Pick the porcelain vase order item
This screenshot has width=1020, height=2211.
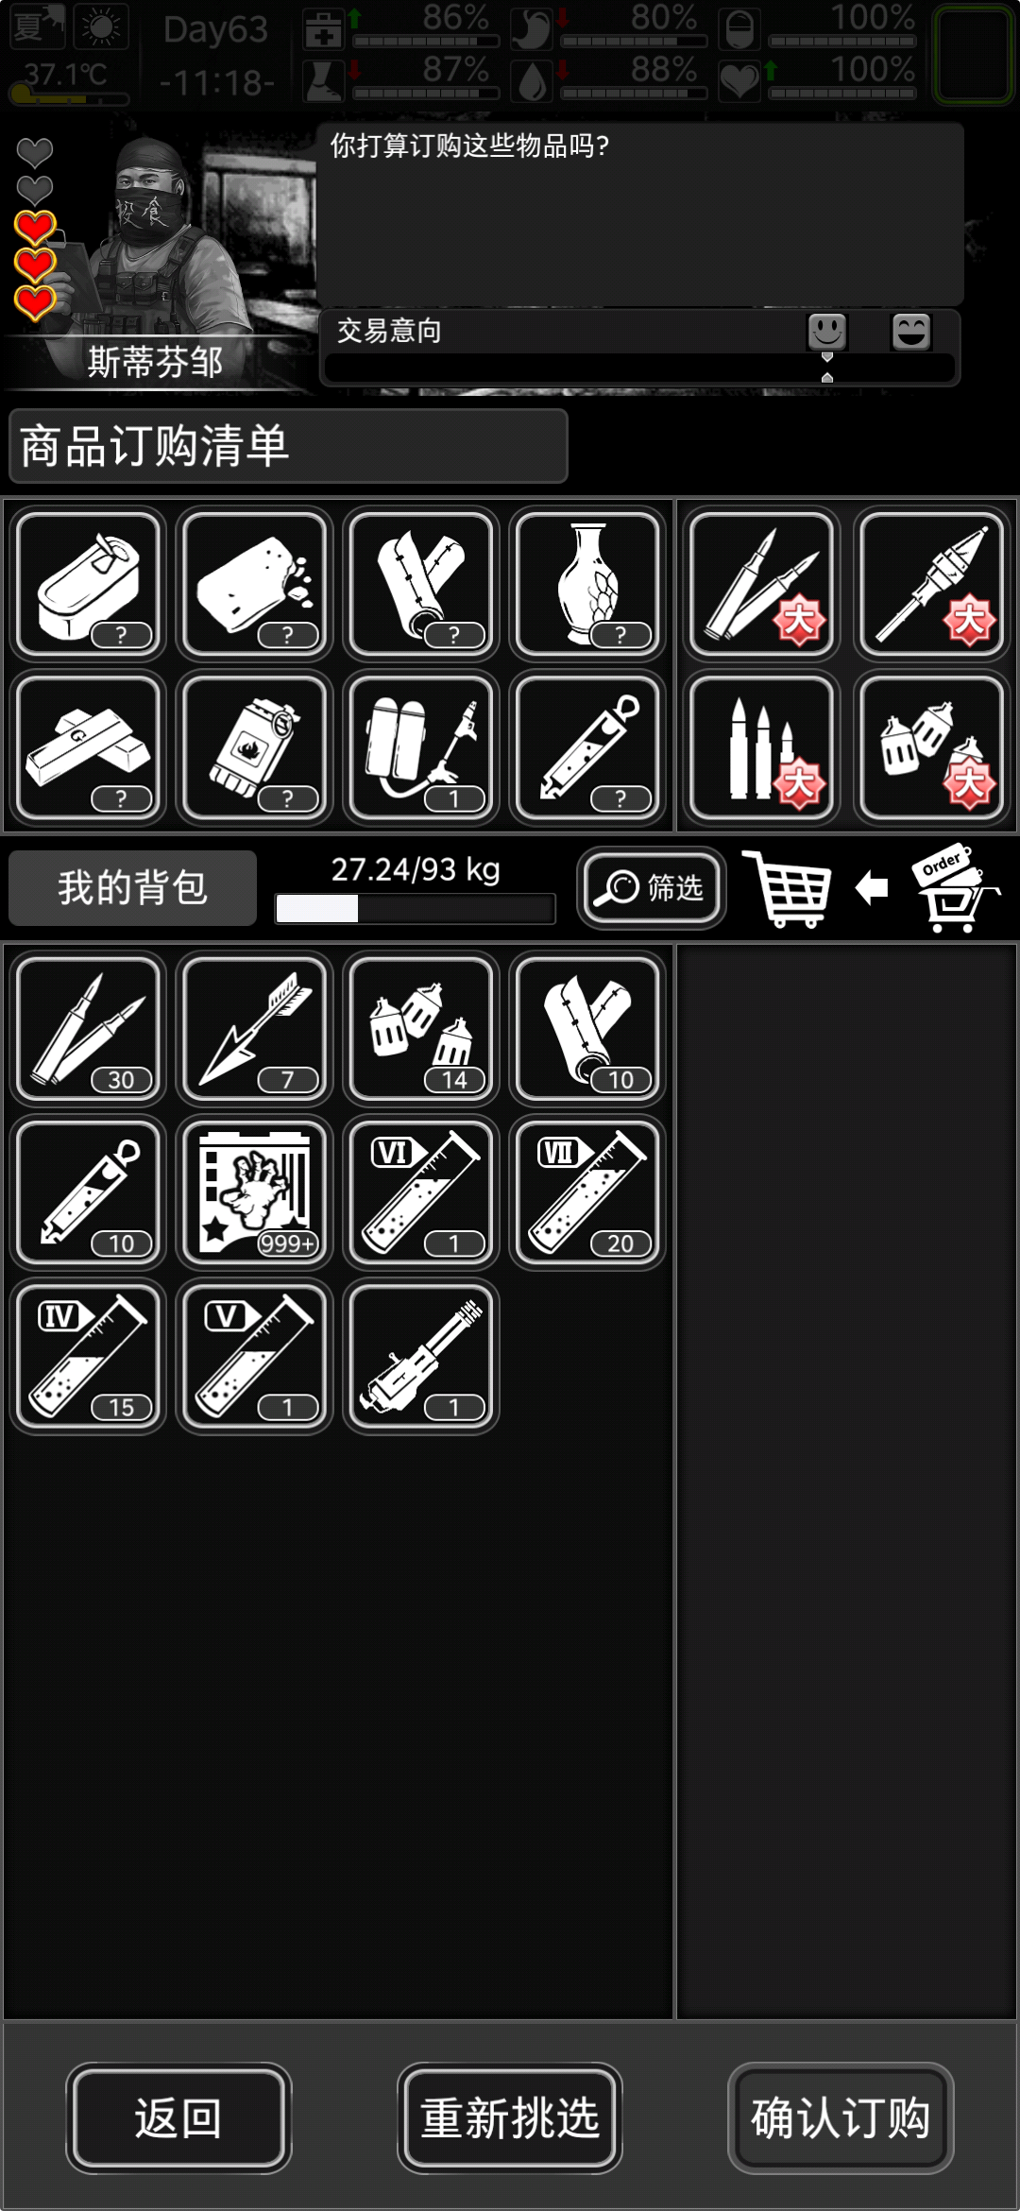click(587, 583)
